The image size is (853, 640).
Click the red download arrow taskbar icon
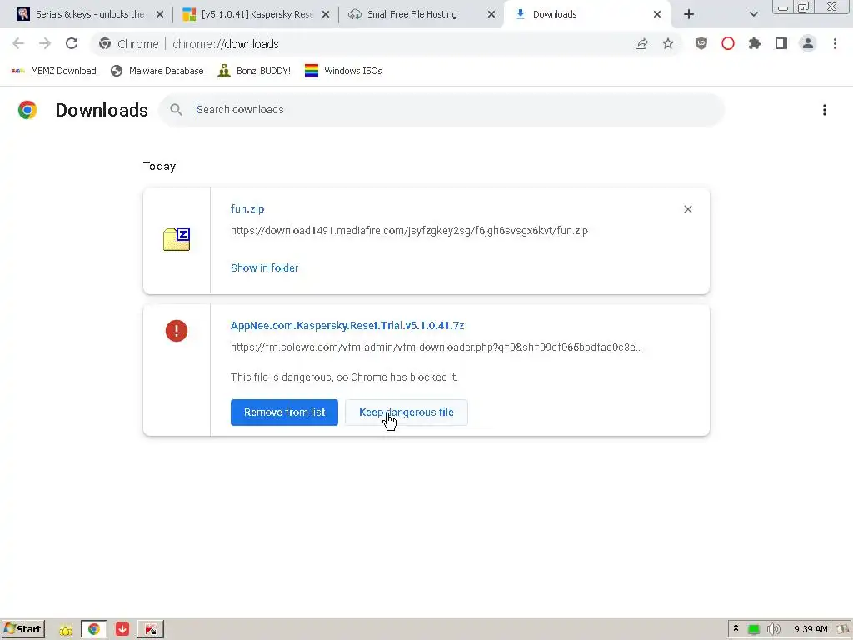122,629
